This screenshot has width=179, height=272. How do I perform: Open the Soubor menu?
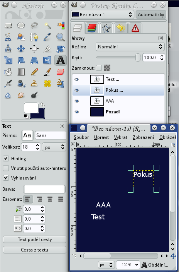point(81,137)
